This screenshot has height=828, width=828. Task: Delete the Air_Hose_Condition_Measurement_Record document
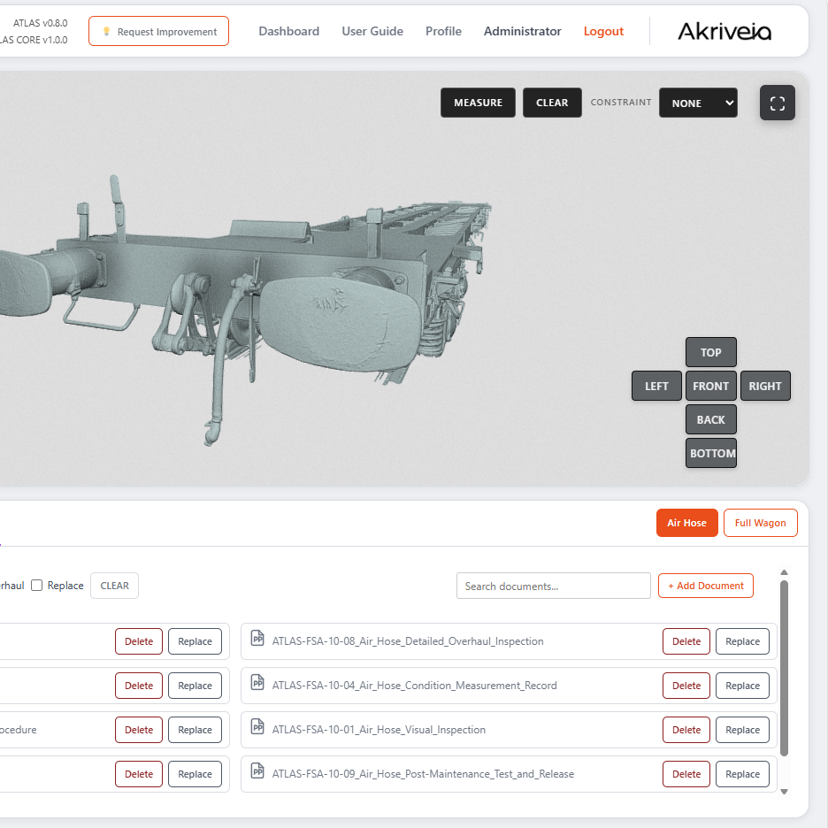coord(686,686)
